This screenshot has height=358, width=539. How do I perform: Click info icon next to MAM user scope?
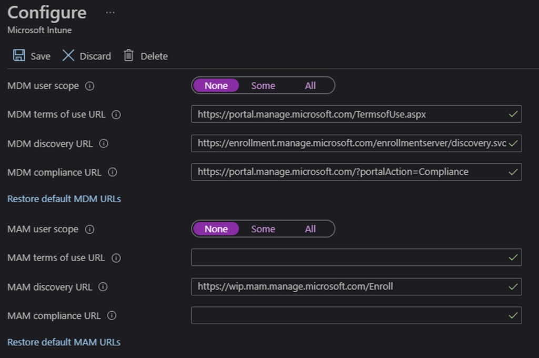click(89, 230)
